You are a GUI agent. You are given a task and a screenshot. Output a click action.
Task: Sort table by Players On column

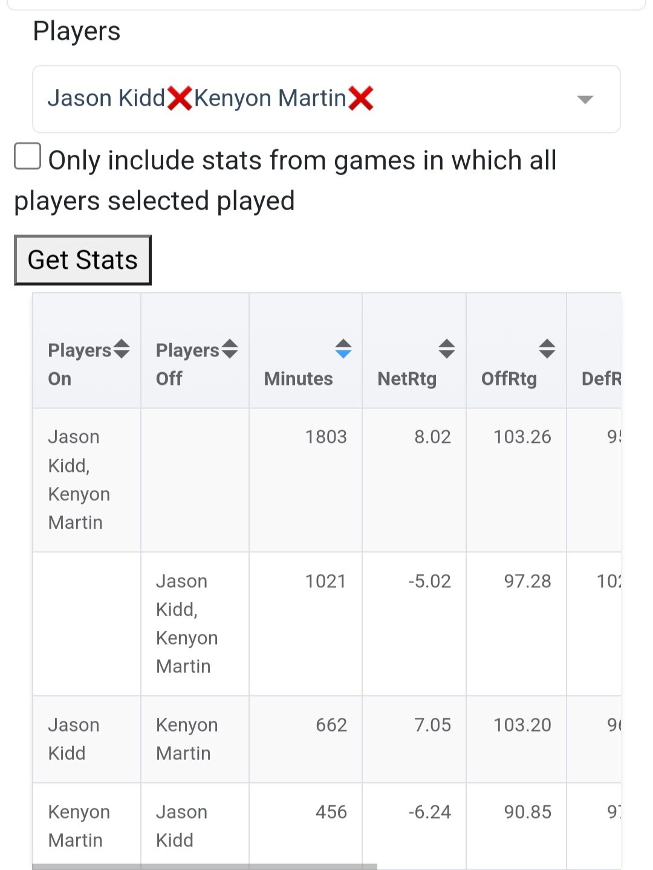pos(122,349)
